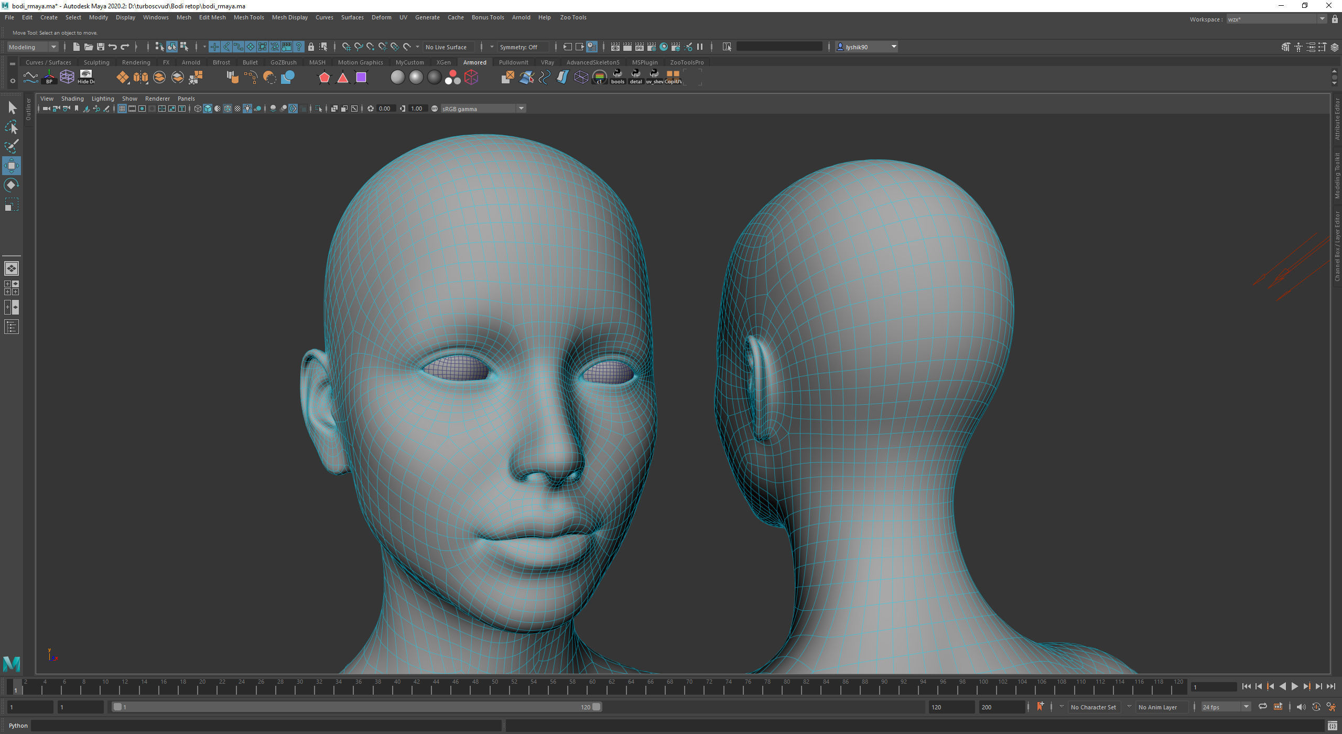Go to the start of playback range
Image resolution: width=1342 pixels, height=734 pixels.
pyautogui.click(x=1247, y=686)
